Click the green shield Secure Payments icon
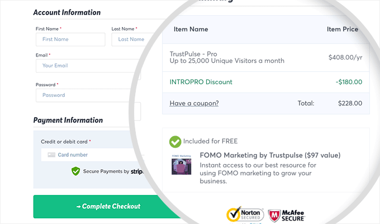This screenshot has height=224, width=380. [76, 171]
